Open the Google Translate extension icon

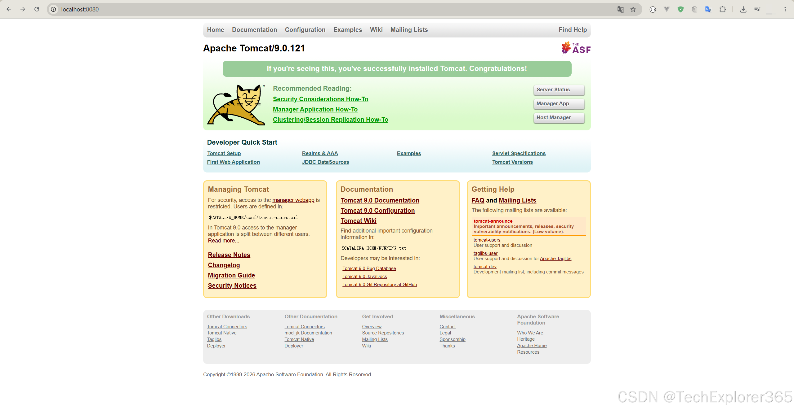(708, 9)
